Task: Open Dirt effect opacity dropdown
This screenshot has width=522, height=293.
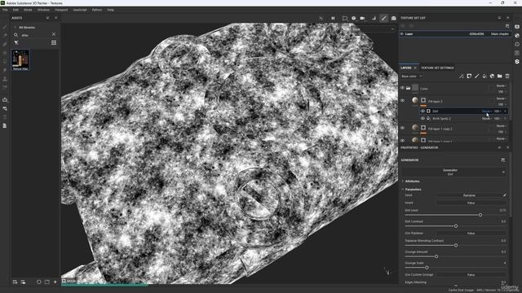Action: 498,112
